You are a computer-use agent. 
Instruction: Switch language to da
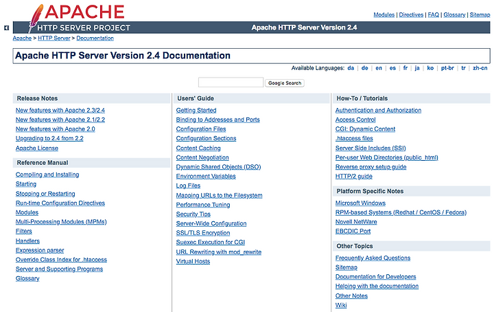tap(351, 68)
